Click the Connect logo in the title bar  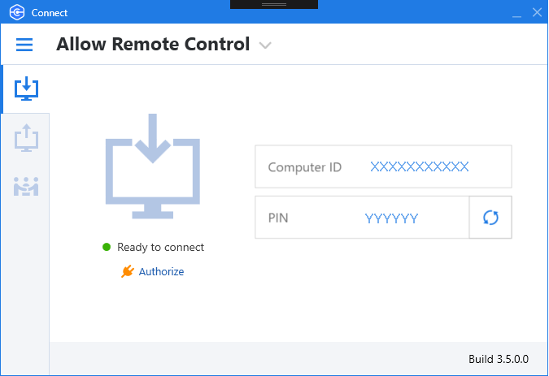[x=17, y=12]
